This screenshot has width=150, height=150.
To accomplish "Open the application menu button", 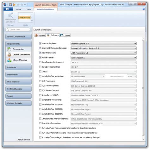I will 8,9.
